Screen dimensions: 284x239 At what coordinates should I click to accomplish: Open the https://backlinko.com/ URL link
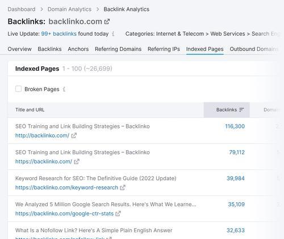[x=44, y=161]
